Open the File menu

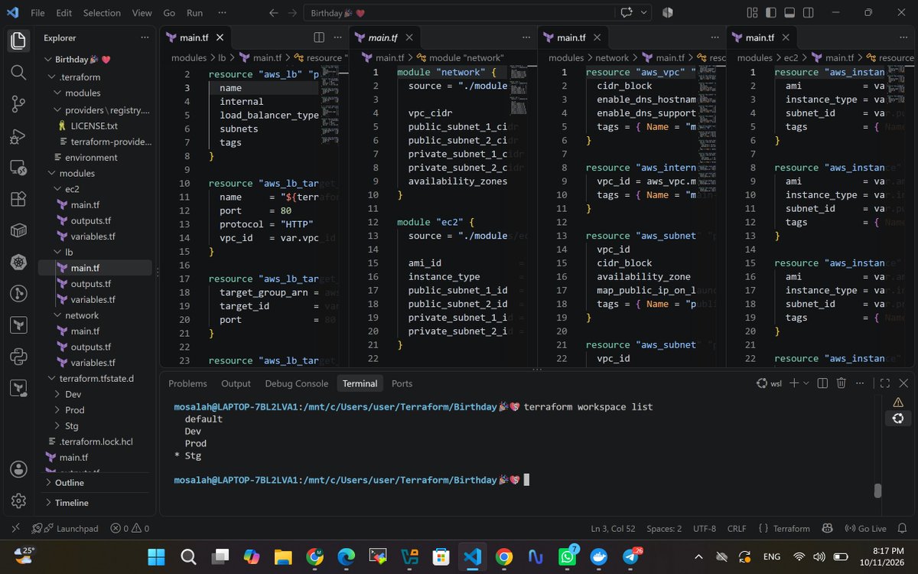pos(37,13)
